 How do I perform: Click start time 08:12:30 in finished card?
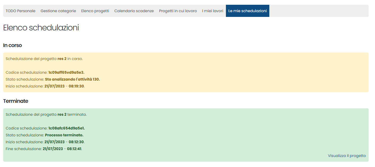click(76, 142)
